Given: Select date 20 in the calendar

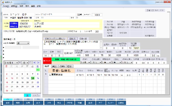Looking at the screenshot, I should pyautogui.click(x=27, y=82).
